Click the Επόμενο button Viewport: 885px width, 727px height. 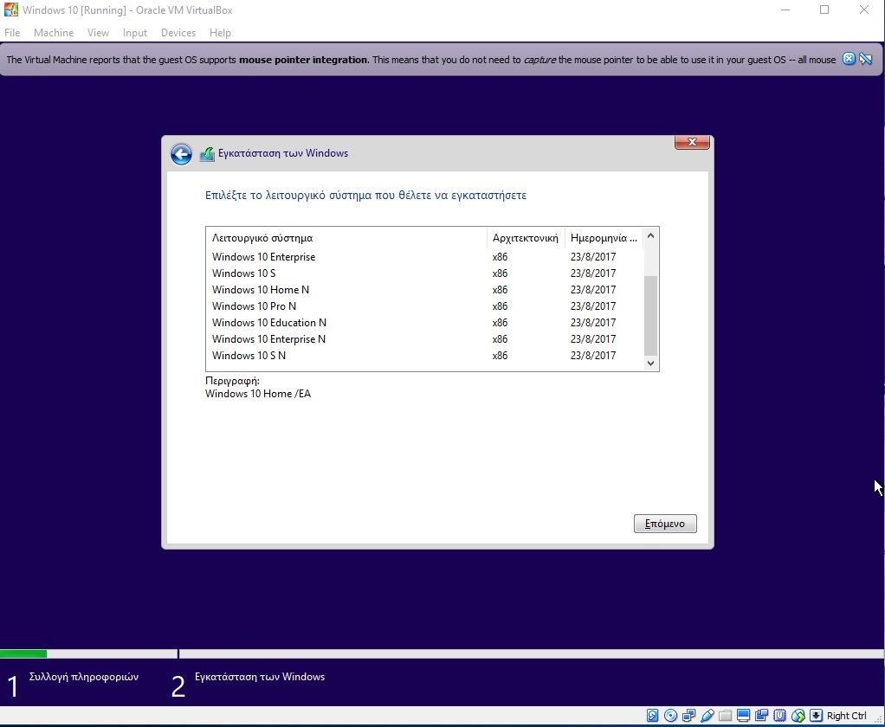pyautogui.click(x=665, y=524)
